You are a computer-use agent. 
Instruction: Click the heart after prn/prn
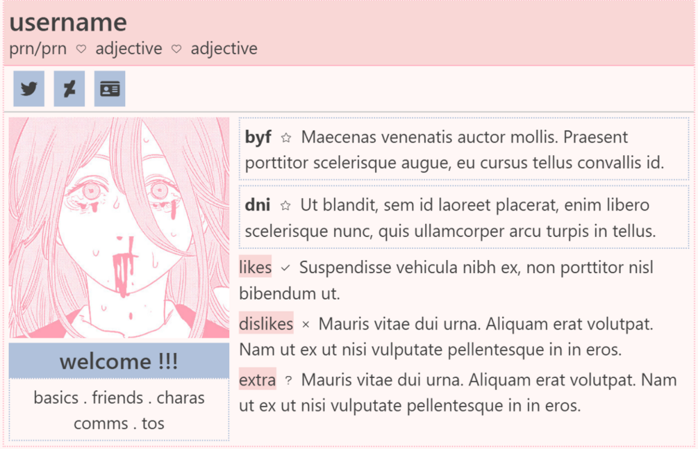[x=81, y=49]
